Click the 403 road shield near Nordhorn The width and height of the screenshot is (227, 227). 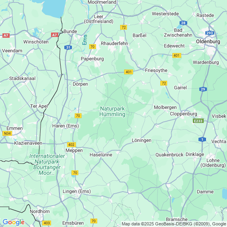47,223
